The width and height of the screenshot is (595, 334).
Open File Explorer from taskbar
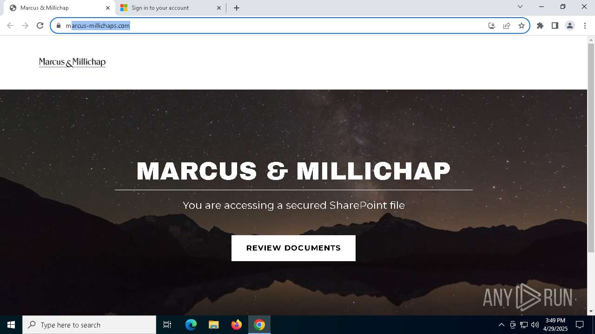[x=214, y=325]
